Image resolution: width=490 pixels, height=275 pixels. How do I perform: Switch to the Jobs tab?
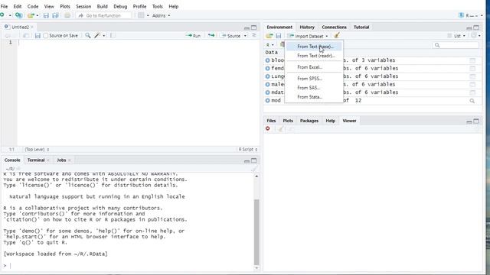(x=61, y=160)
